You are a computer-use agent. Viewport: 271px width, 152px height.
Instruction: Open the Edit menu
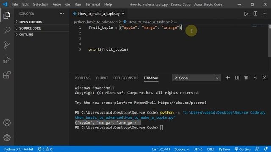coord(25,5)
